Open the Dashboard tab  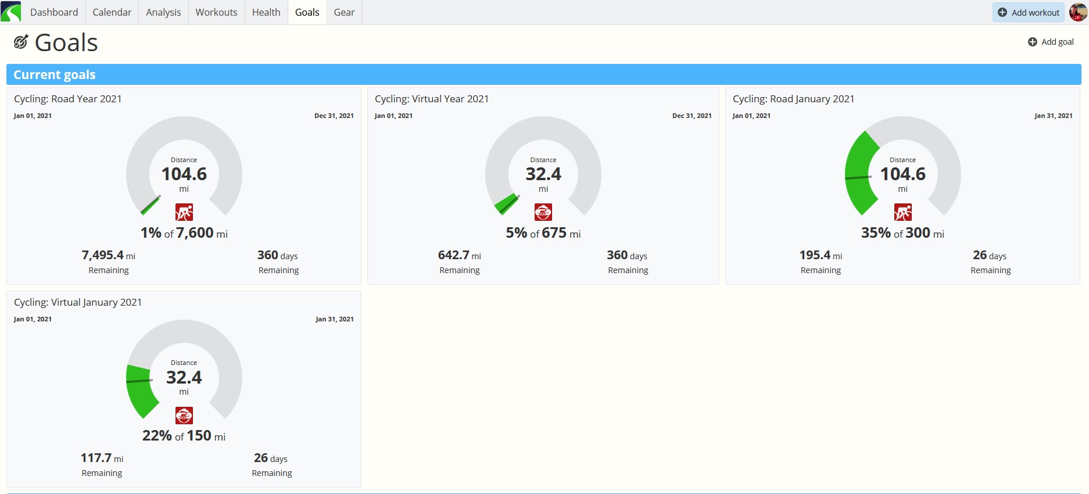click(54, 12)
